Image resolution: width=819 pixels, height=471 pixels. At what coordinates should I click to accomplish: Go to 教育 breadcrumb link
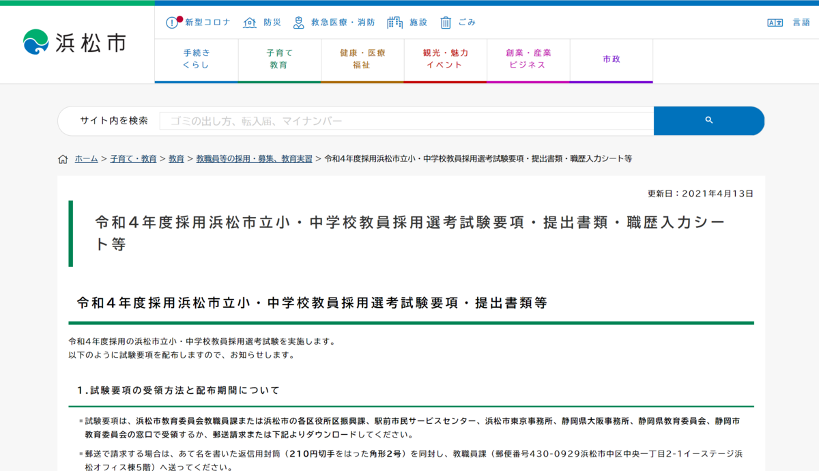click(x=176, y=158)
